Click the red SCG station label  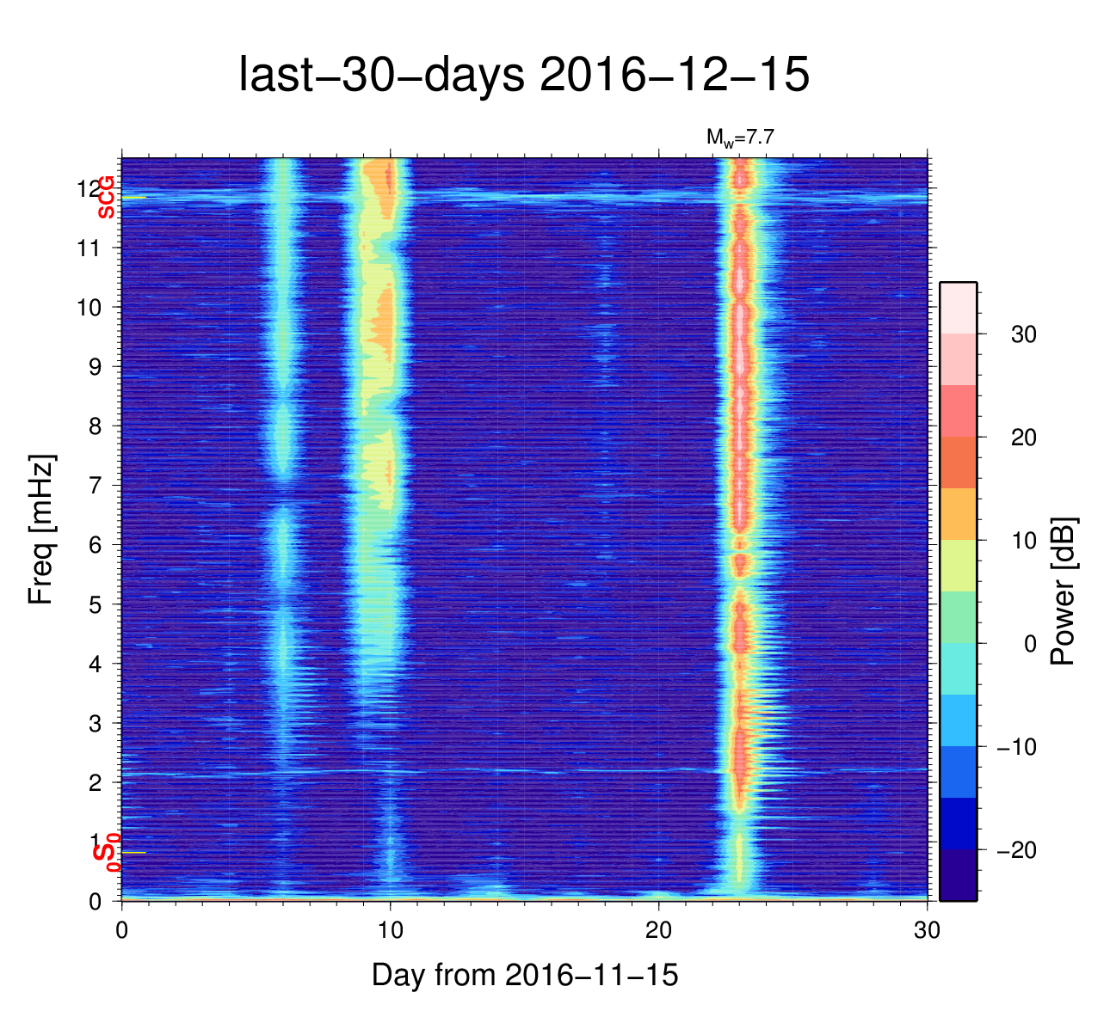click(106, 198)
